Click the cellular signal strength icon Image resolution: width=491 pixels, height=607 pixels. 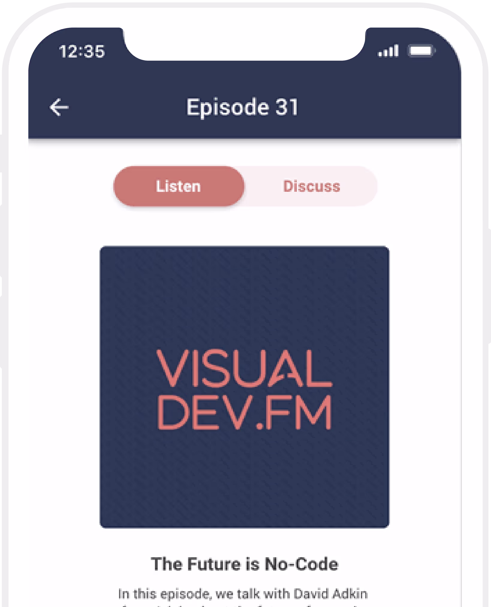388,51
